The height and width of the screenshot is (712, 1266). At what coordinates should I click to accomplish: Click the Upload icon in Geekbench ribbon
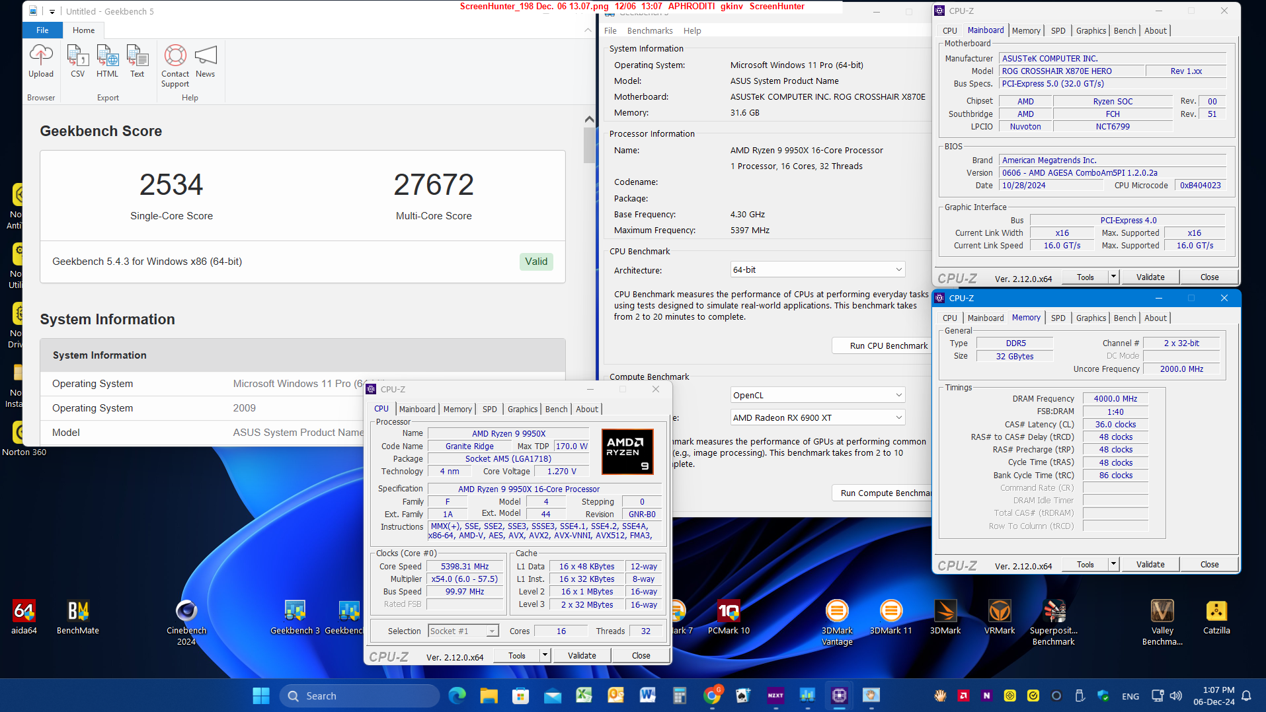click(x=41, y=61)
